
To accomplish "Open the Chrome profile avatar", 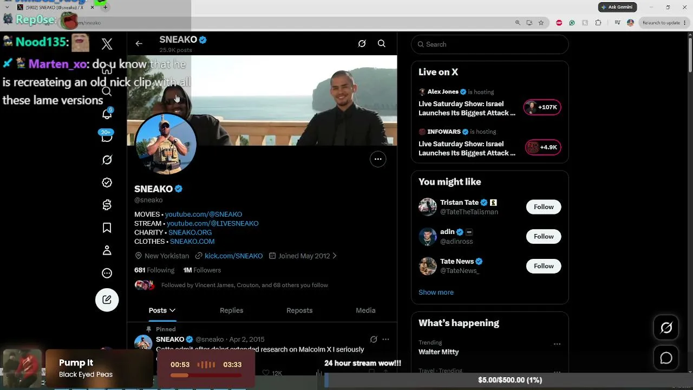I will (630, 23).
